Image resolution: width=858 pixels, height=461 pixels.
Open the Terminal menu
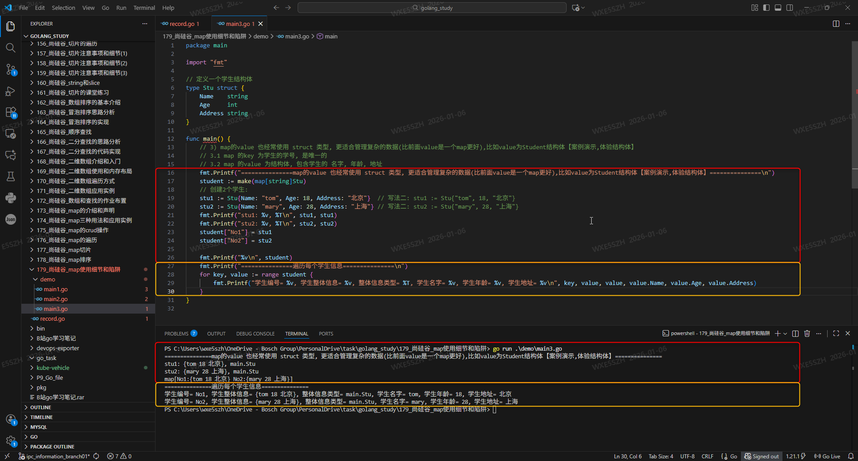pos(144,8)
